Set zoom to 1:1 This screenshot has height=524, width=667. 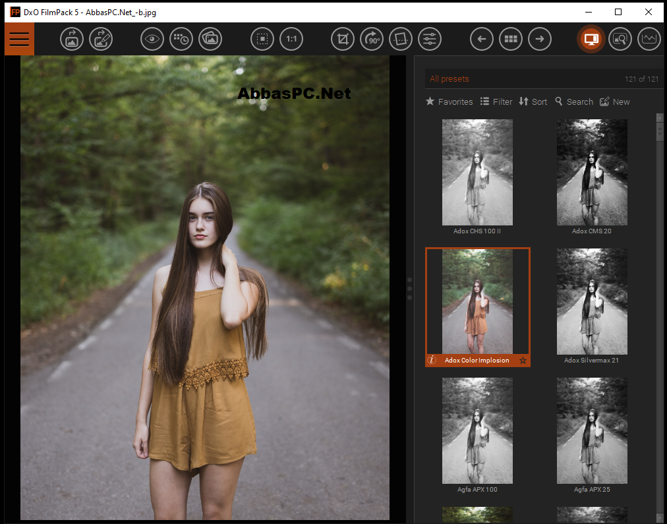291,39
